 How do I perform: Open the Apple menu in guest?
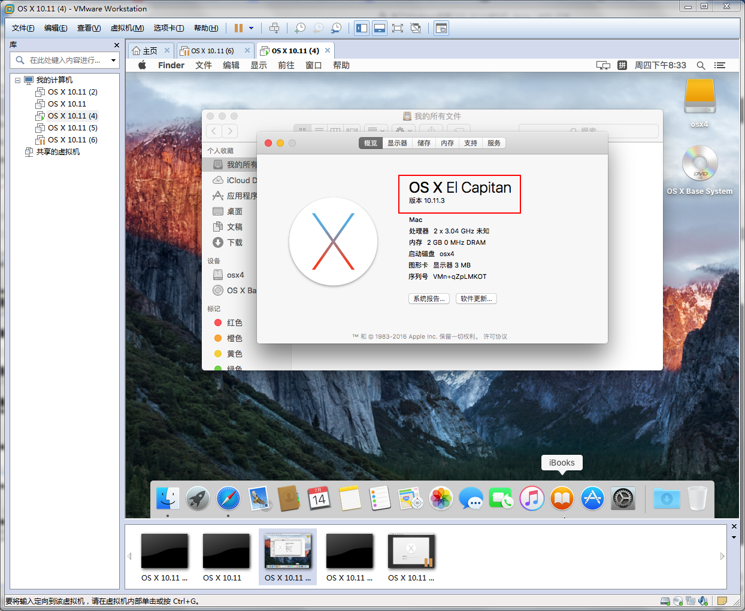[142, 65]
